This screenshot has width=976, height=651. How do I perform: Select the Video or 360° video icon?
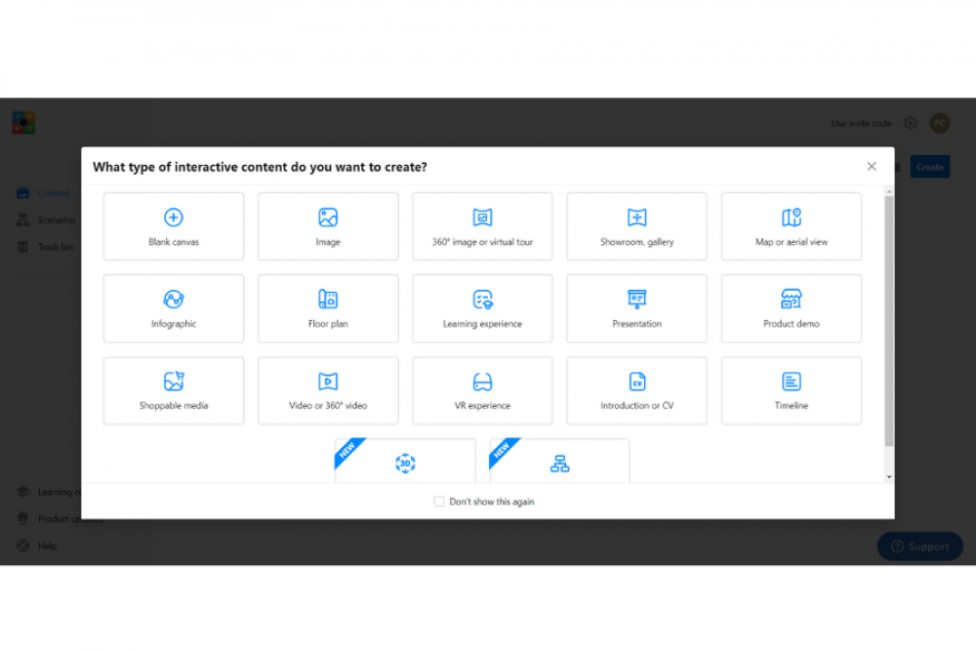point(328,382)
